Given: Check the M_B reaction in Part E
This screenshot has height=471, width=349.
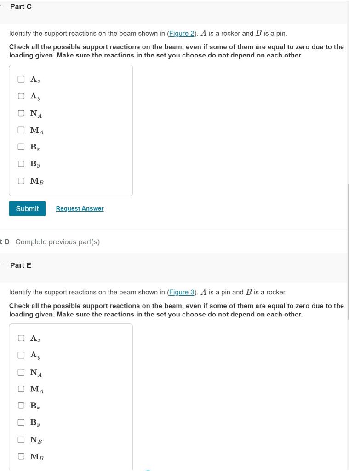Looking at the screenshot, I should pyautogui.click(x=21, y=456).
